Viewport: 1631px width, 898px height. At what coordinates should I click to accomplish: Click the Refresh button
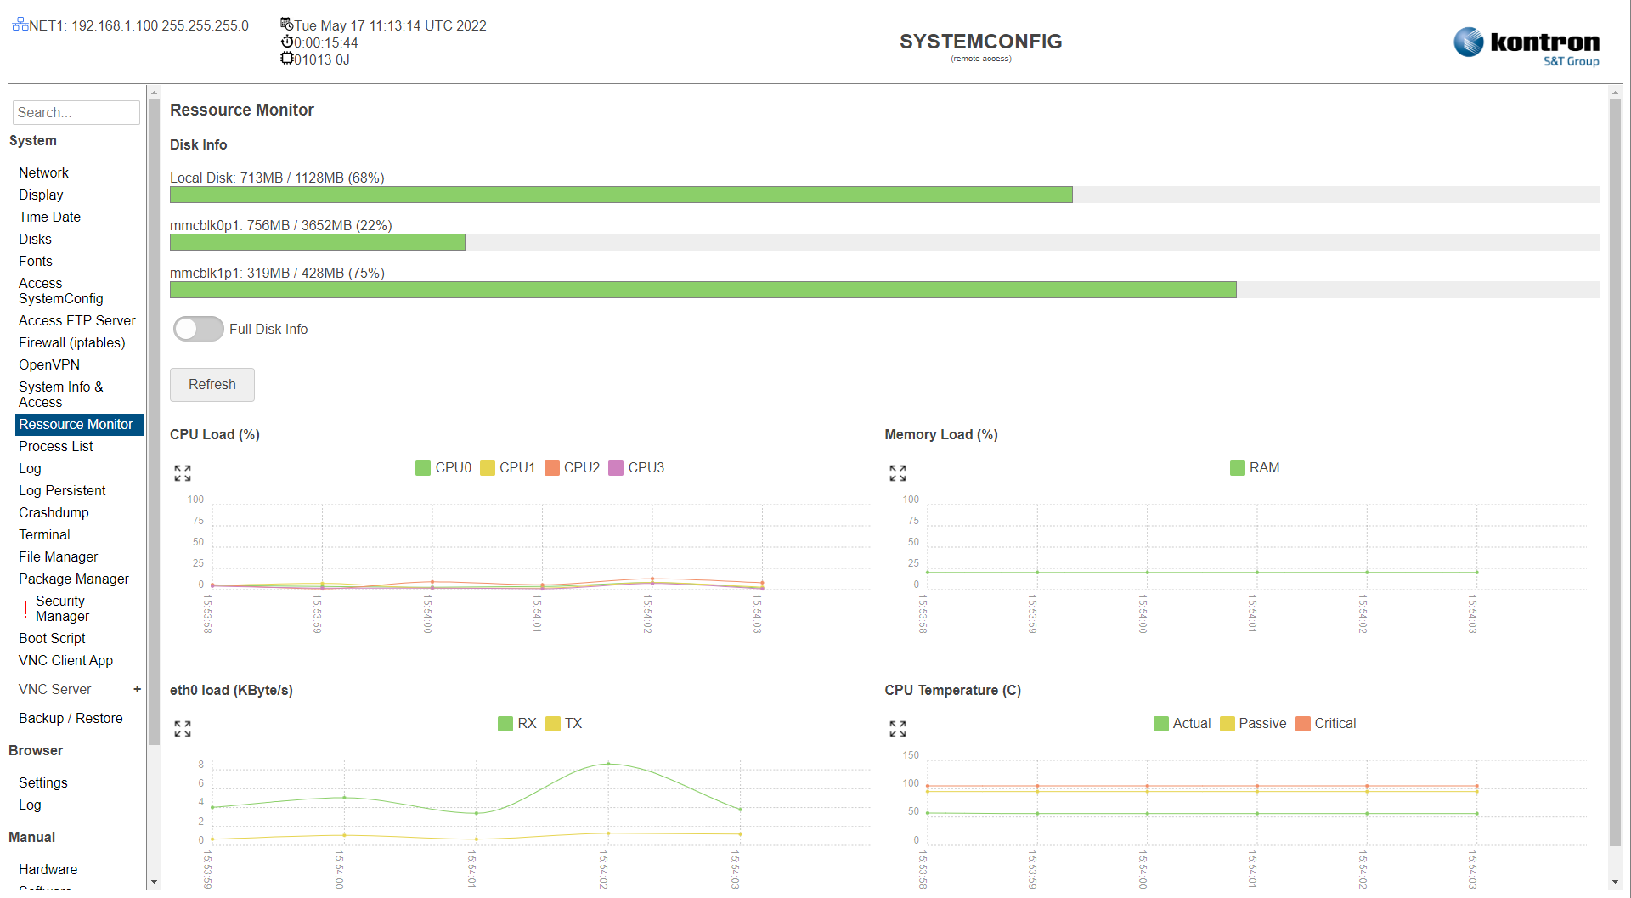[x=212, y=384]
